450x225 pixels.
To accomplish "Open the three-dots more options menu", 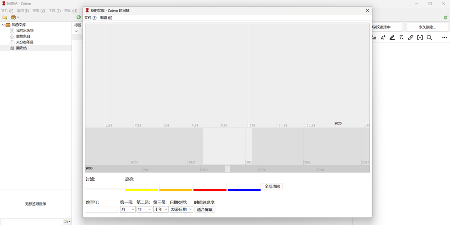I will [x=444, y=37].
